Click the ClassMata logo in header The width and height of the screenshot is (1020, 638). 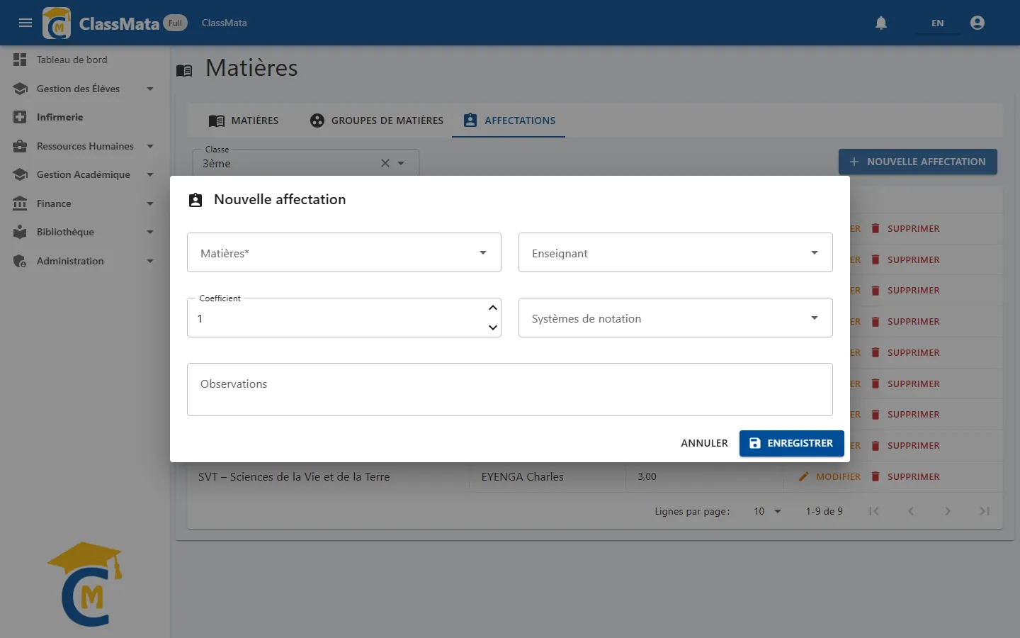click(x=57, y=23)
